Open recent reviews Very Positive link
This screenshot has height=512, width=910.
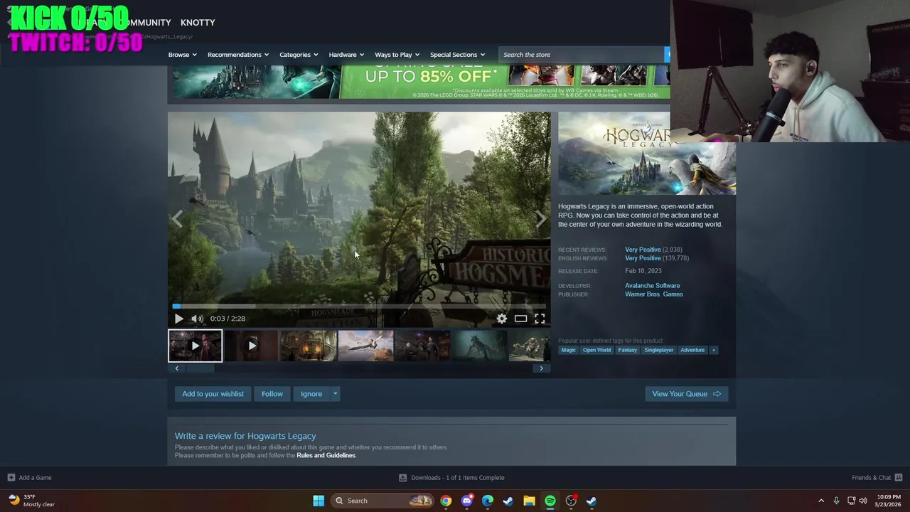tap(643, 250)
